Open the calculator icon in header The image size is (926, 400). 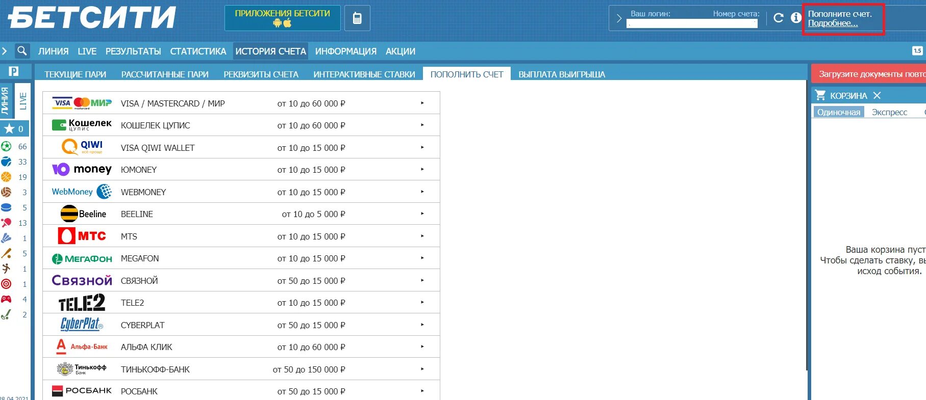point(357,18)
